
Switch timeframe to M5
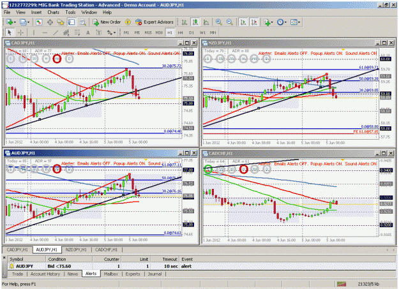pos(137,33)
